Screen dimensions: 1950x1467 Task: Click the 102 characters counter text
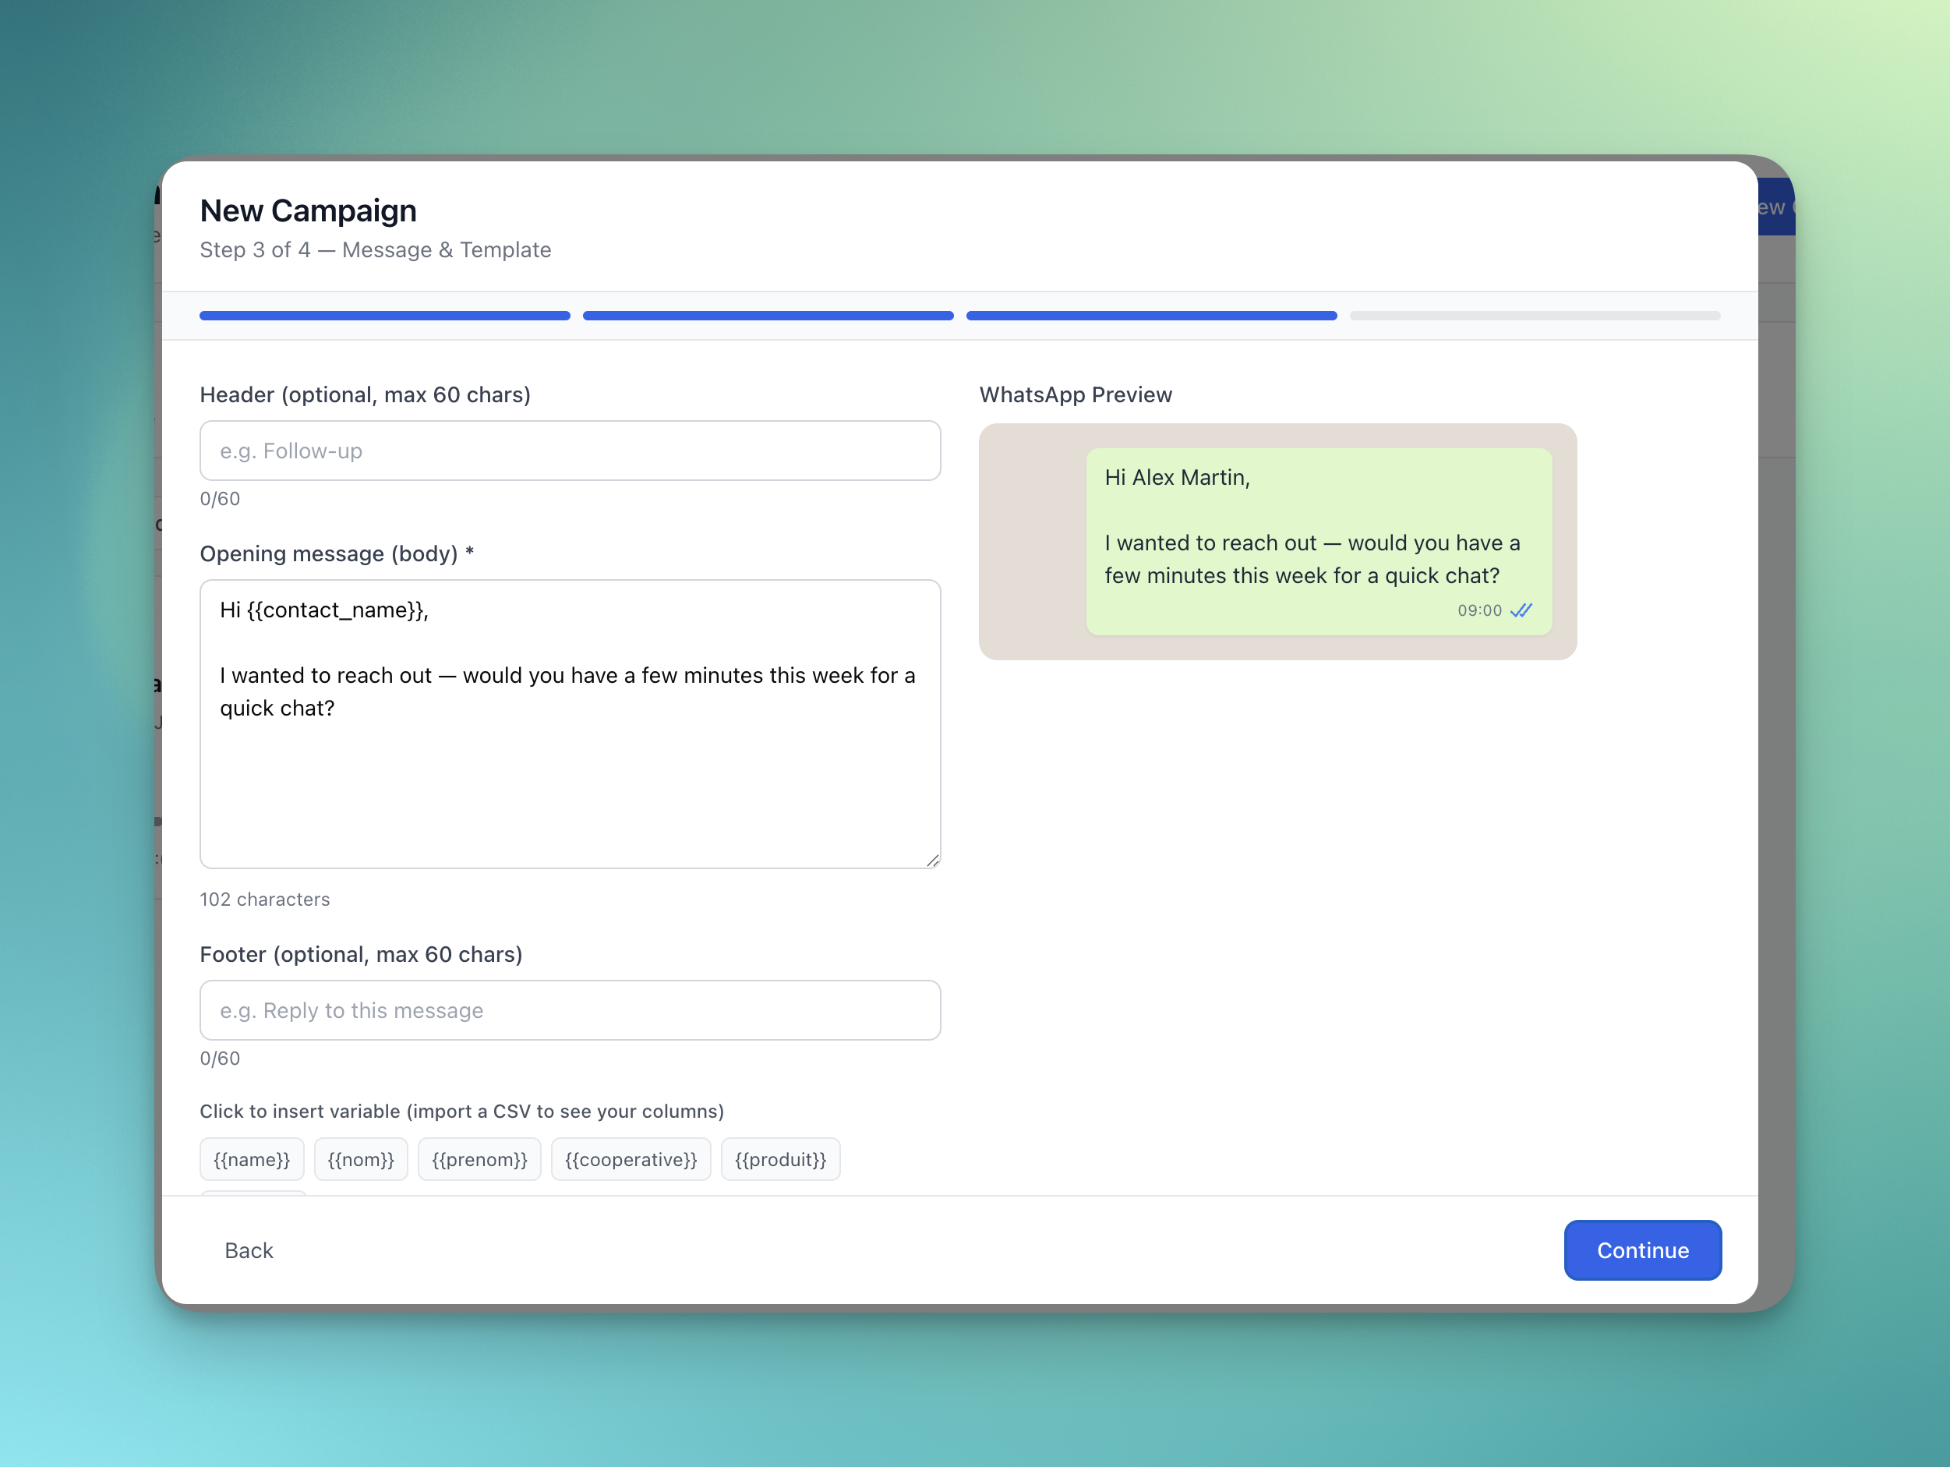coord(264,900)
